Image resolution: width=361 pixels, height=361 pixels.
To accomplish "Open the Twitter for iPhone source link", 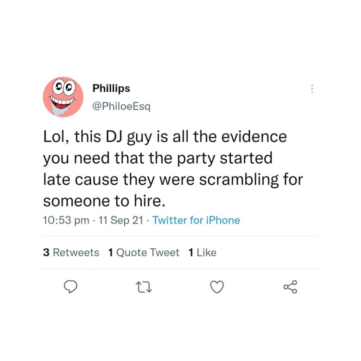I will pyautogui.click(x=196, y=221).
